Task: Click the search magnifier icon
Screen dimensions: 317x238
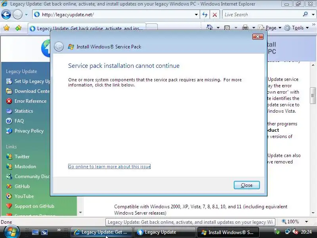Action: click(305, 14)
